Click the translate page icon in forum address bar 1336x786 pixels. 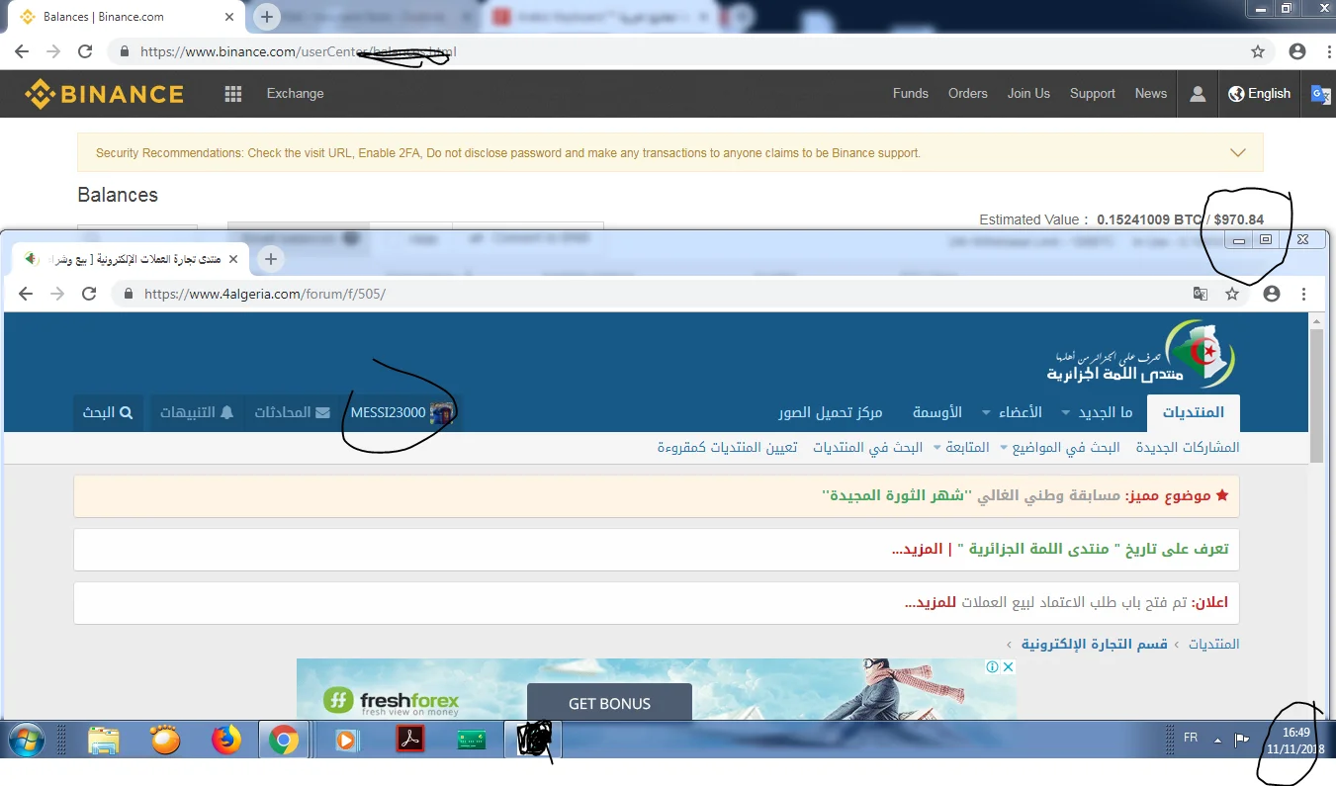point(1201,294)
